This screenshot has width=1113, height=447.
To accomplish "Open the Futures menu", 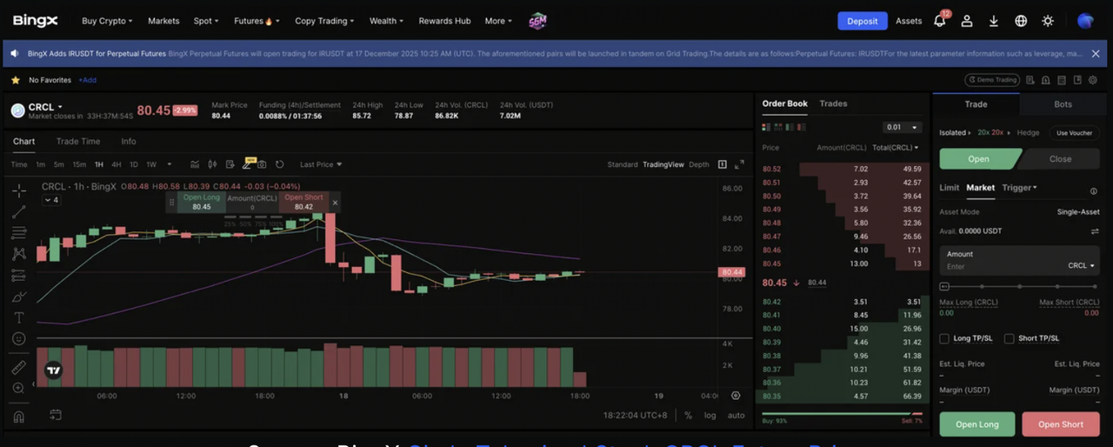I will tap(253, 21).
